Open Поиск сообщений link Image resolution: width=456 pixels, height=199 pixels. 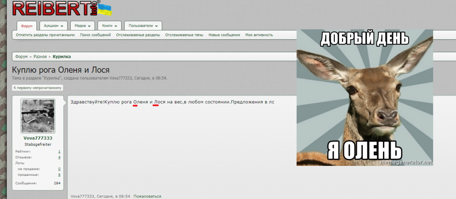[x=95, y=35]
